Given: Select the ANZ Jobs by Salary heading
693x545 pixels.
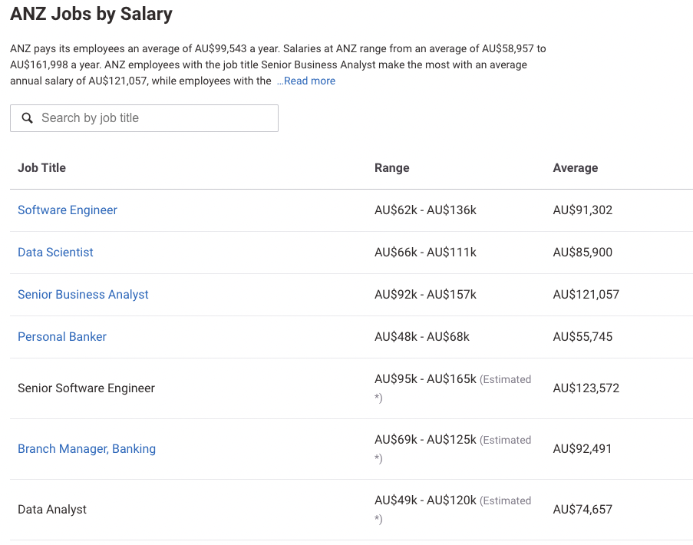Looking at the screenshot, I should 91,14.
